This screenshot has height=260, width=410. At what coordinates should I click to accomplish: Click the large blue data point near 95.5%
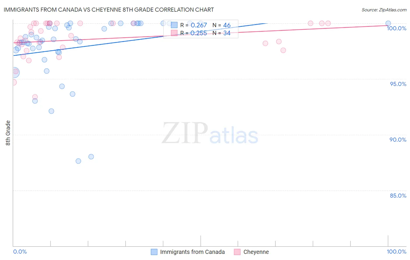click(x=14, y=72)
